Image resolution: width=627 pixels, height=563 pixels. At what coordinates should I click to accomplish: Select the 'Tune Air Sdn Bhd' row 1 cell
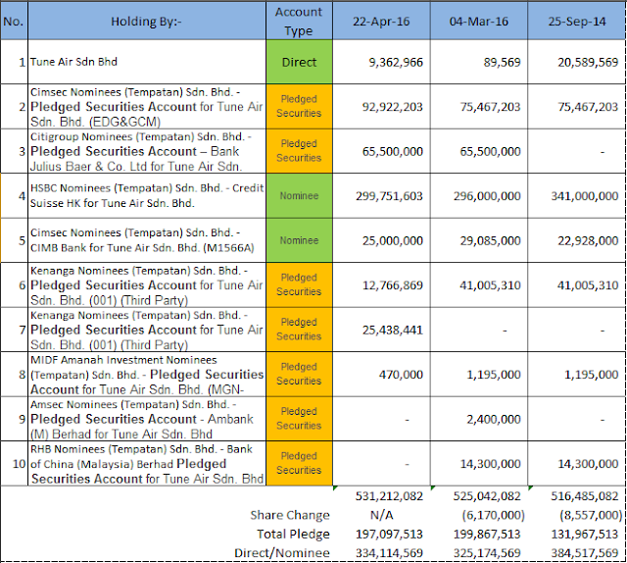pos(147,62)
